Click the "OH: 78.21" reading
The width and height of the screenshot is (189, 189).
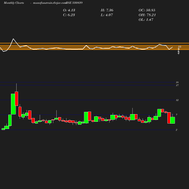tap(147, 15)
